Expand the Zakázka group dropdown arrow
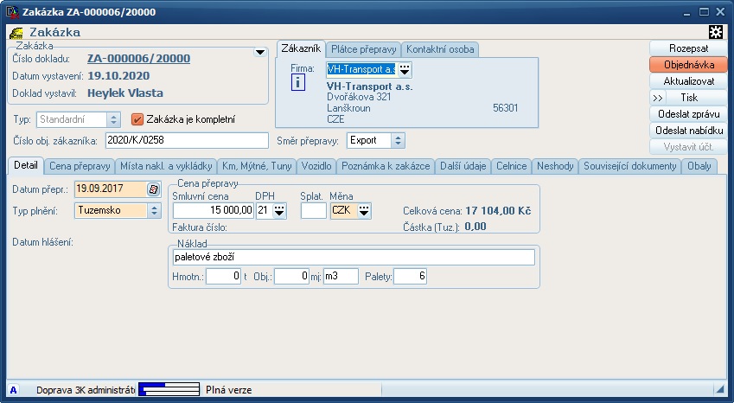Screen dimensions: 734x403 click(260, 52)
